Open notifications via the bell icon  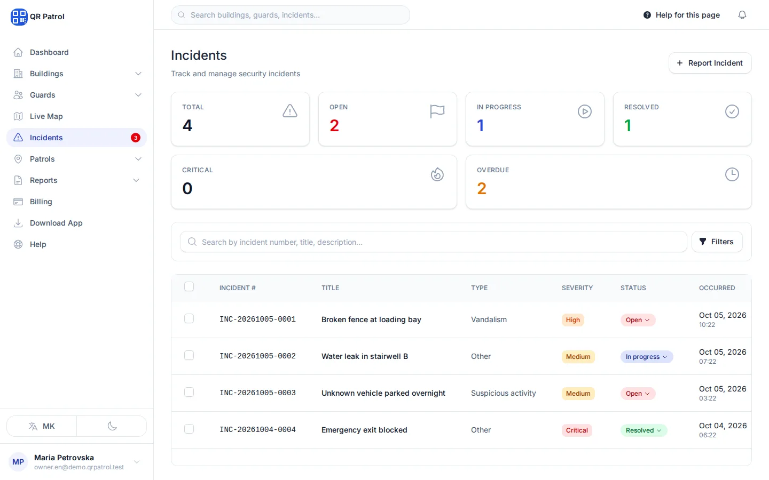(742, 15)
